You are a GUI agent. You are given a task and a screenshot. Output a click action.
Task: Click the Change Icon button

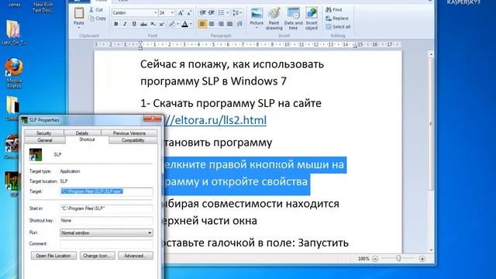pyautogui.click(x=97, y=256)
